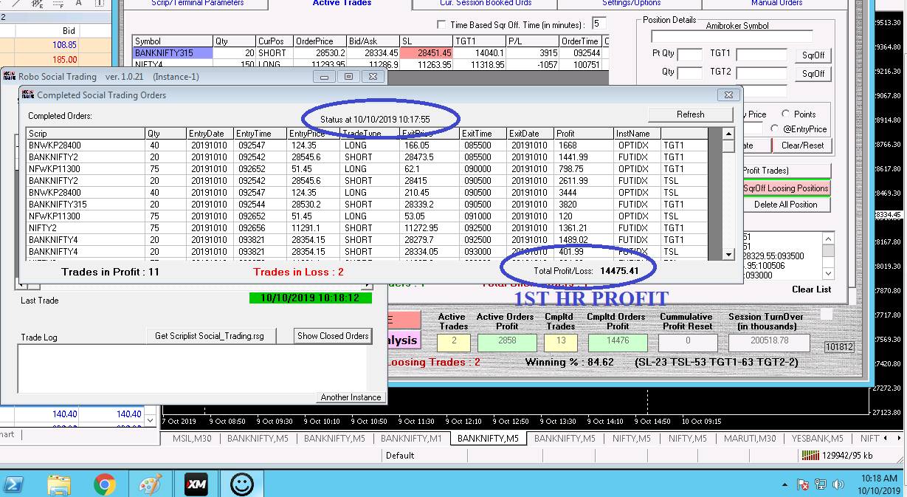Switch to BANKNIFTY,M1 chart tab
The image size is (907, 497).
411,438
